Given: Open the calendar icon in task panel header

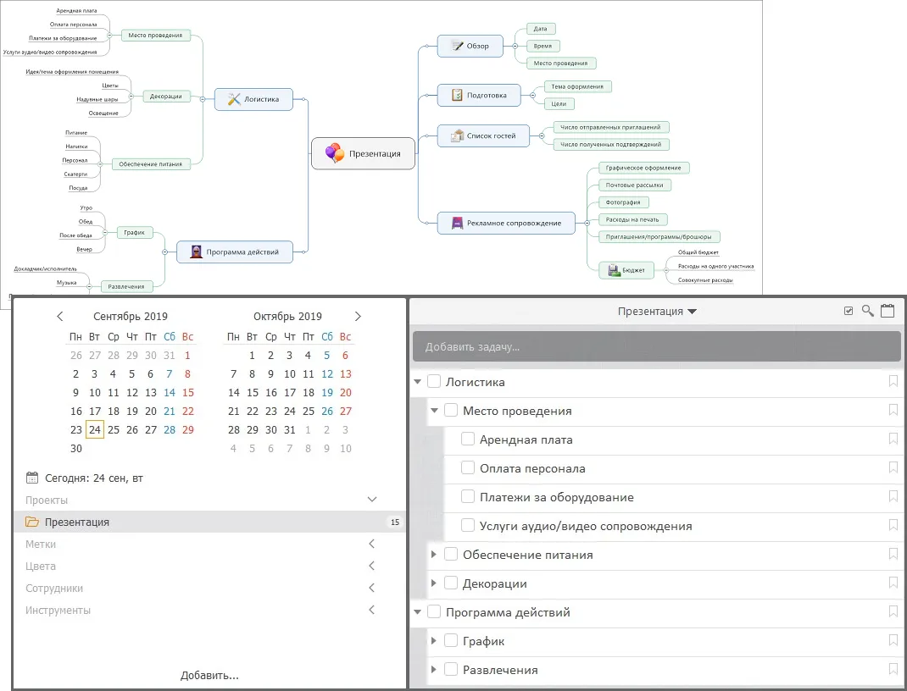Looking at the screenshot, I should point(888,311).
